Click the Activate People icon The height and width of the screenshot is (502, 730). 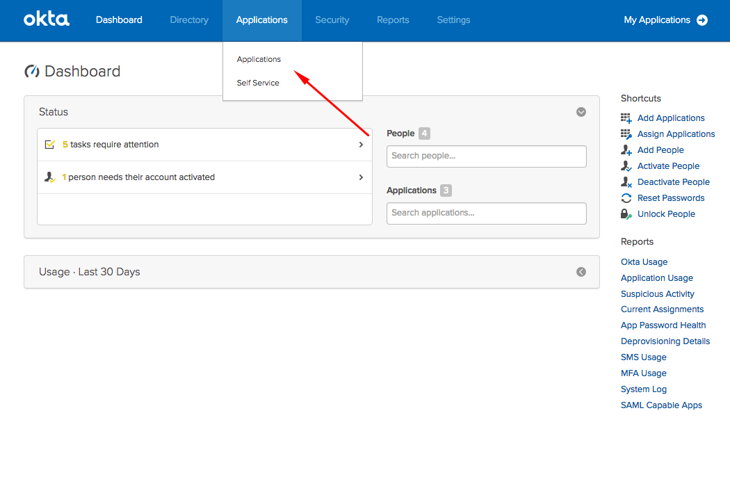coord(624,165)
